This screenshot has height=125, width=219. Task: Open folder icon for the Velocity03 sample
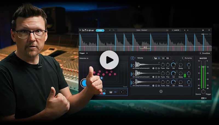pos(159,77)
